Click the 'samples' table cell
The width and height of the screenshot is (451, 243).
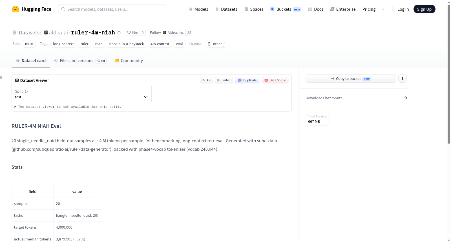tap(33, 203)
